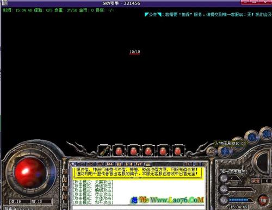The image size is (272, 210).
Task: Use the red potion in quick slot 2
Action: coord(119,151)
